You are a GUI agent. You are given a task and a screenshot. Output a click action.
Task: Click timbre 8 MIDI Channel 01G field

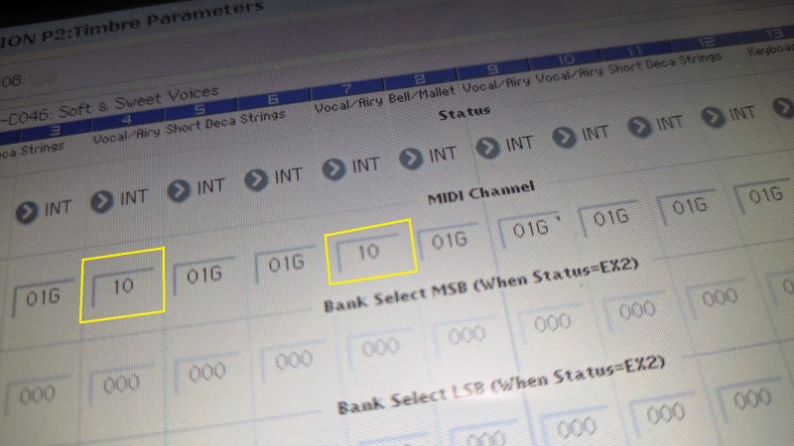pyautogui.click(x=450, y=240)
